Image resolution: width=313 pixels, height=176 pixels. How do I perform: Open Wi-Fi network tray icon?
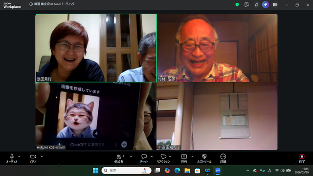pos(277,171)
